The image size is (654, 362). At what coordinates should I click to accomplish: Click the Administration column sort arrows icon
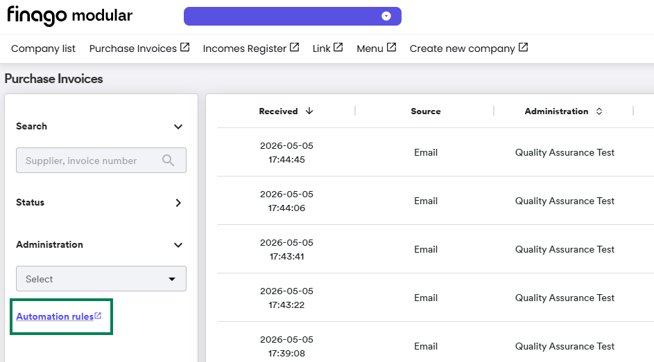click(599, 111)
